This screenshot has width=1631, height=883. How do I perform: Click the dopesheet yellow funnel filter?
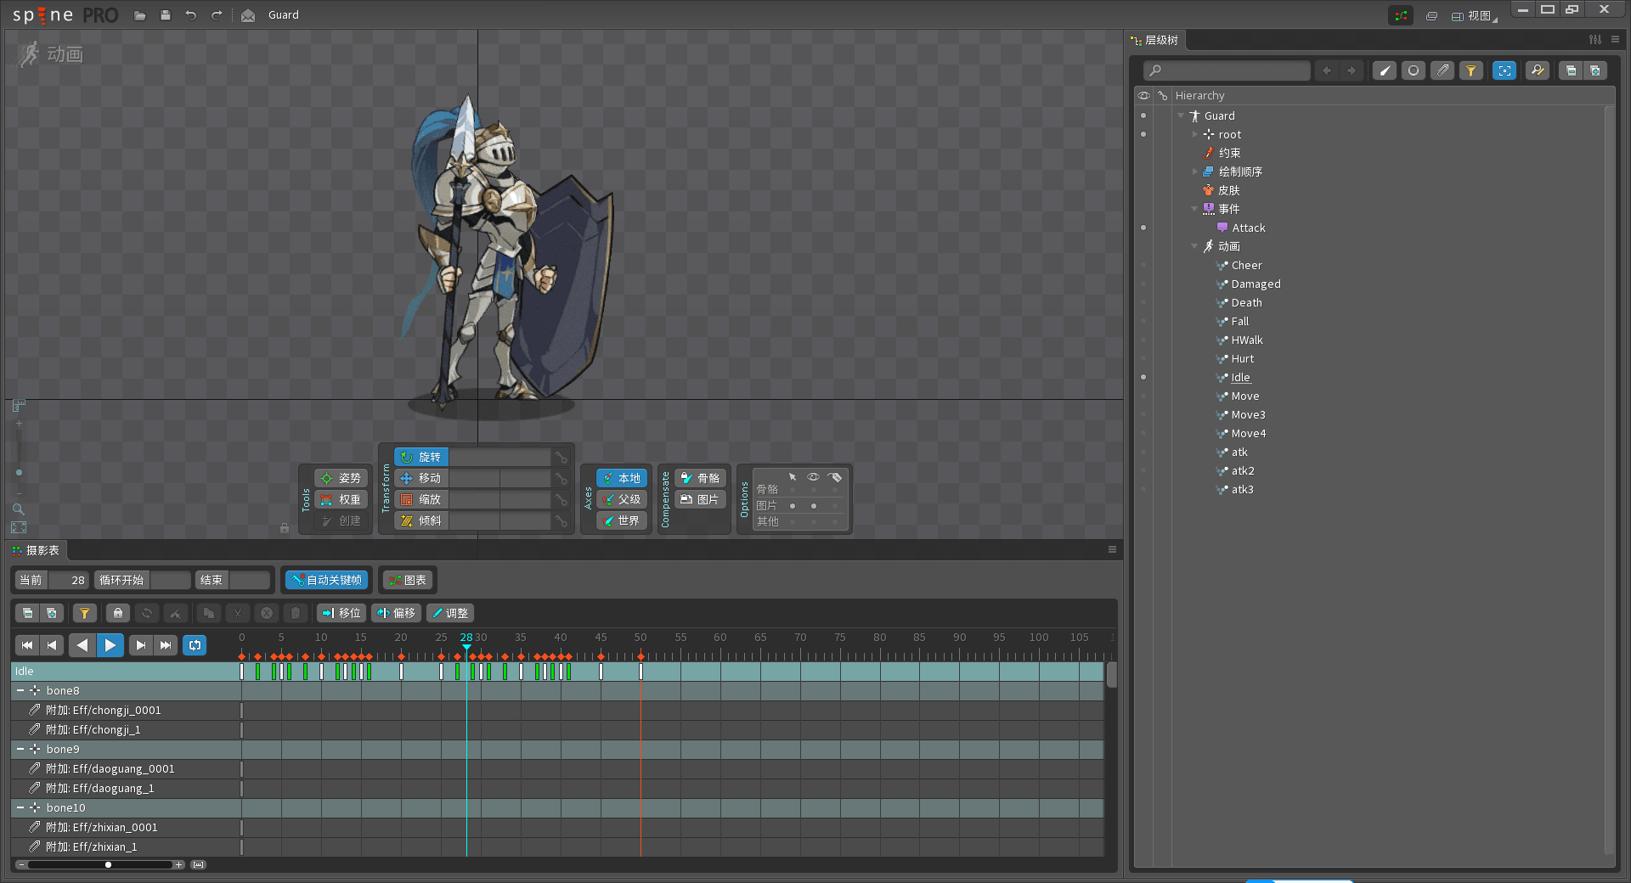(84, 613)
